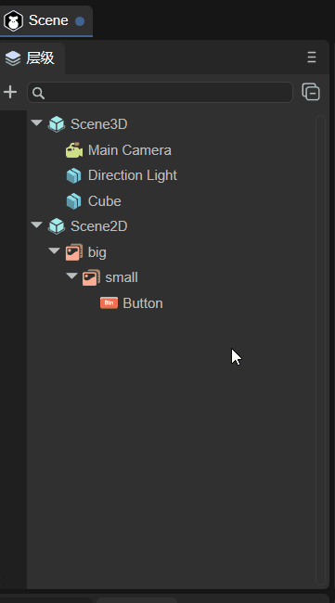Click the Direction Light cube icon

(74, 175)
